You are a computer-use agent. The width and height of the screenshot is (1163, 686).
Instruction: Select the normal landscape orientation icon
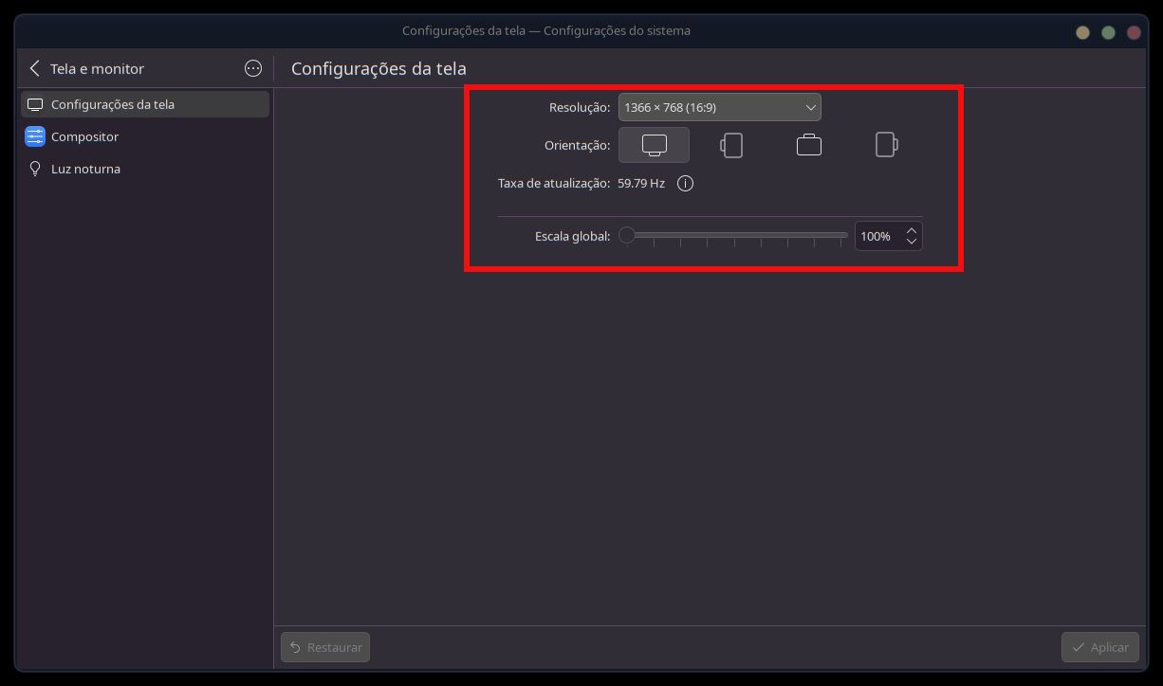(x=654, y=145)
